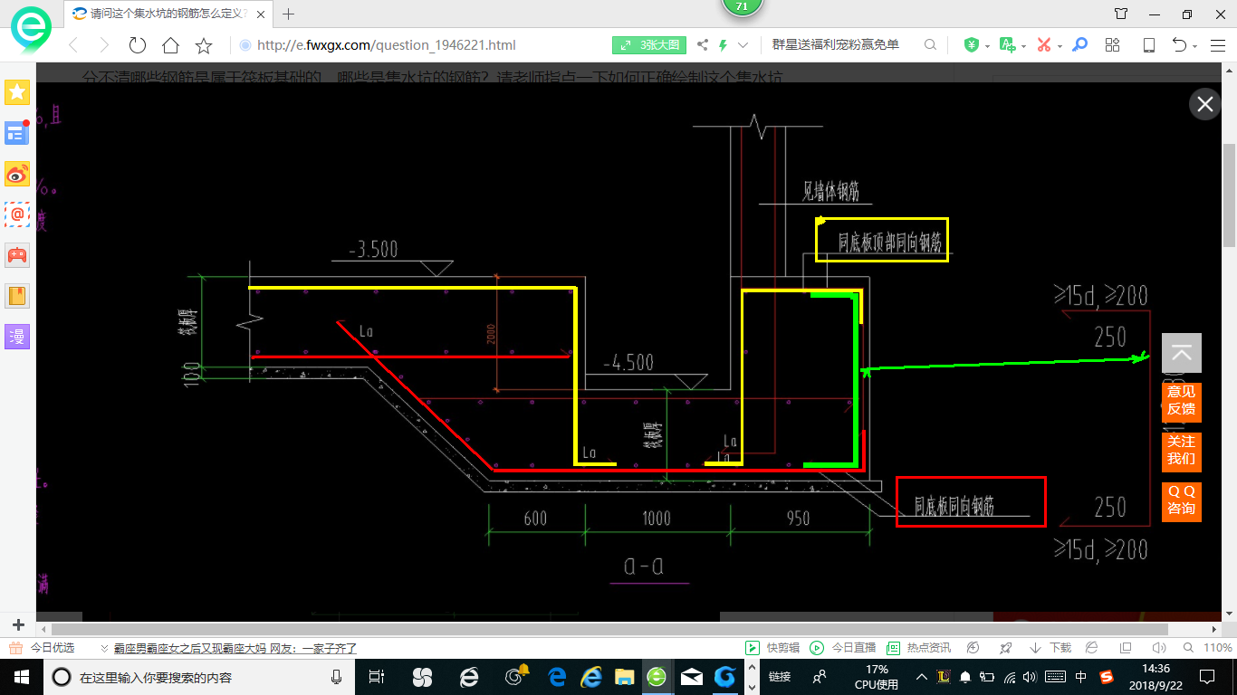Go forward to the next page
Viewport: 1237px width, 695px height.
104,45
